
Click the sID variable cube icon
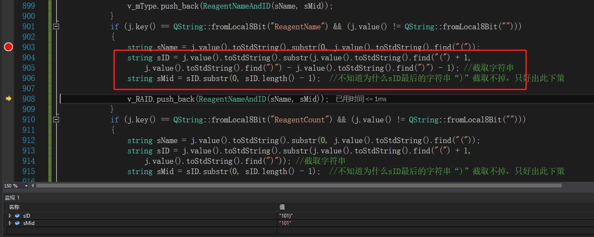pos(17,215)
